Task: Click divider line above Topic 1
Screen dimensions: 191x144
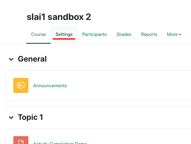Action: [x=97, y=107]
